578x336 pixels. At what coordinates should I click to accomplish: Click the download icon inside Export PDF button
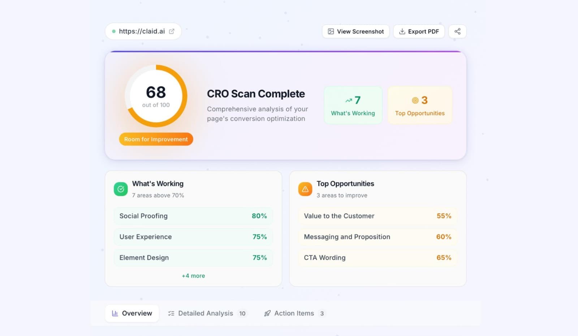[402, 31]
